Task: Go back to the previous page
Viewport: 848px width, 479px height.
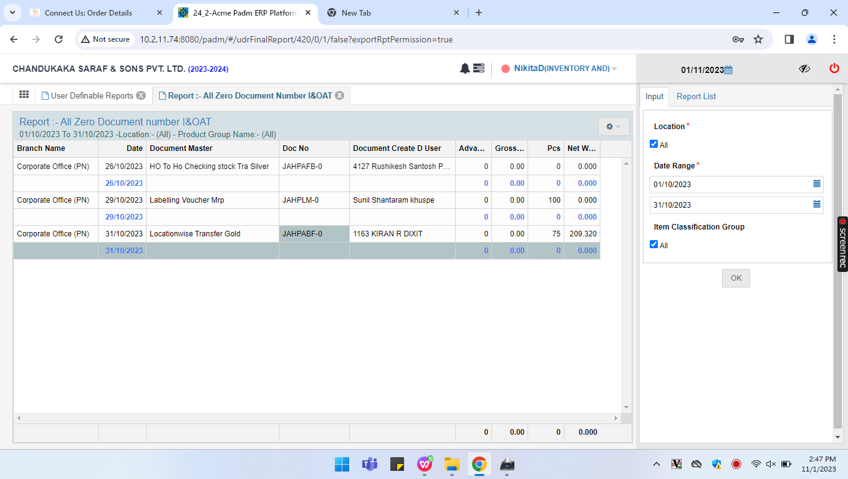Action: 14,39
